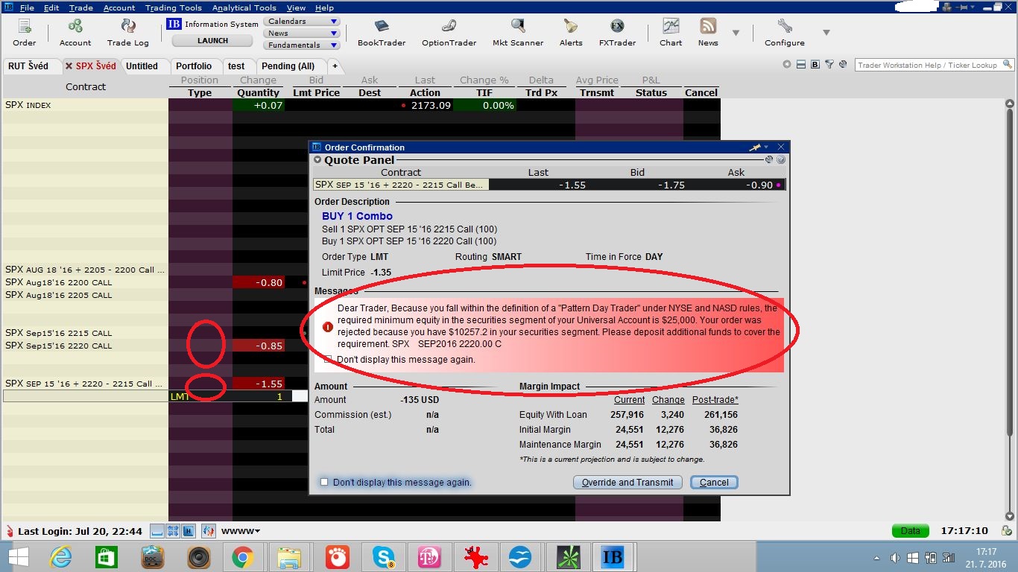
Task: Open the Windows Start menu
Action: point(18,556)
